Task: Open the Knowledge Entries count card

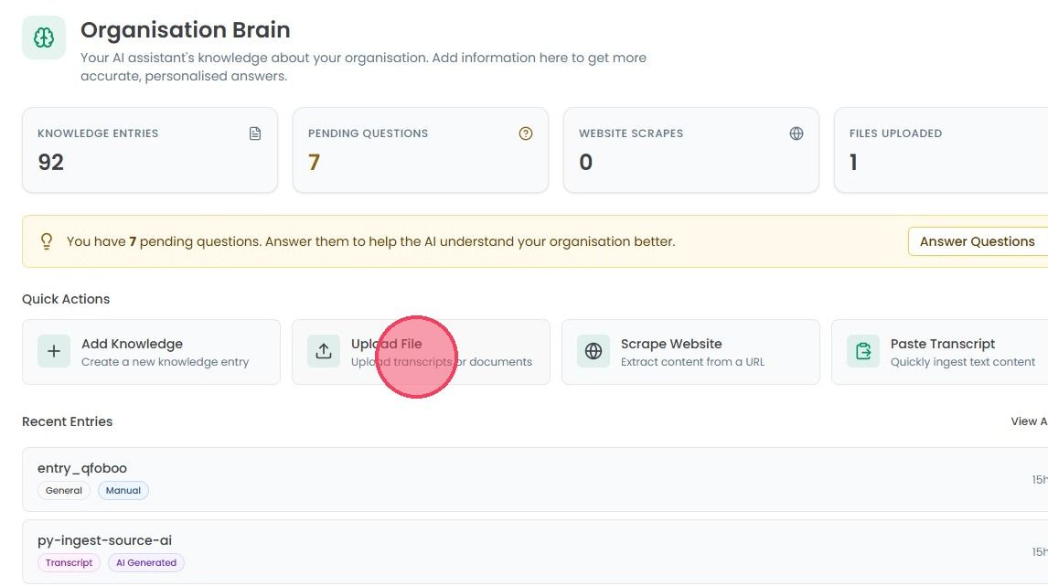Action: (150, 150)
